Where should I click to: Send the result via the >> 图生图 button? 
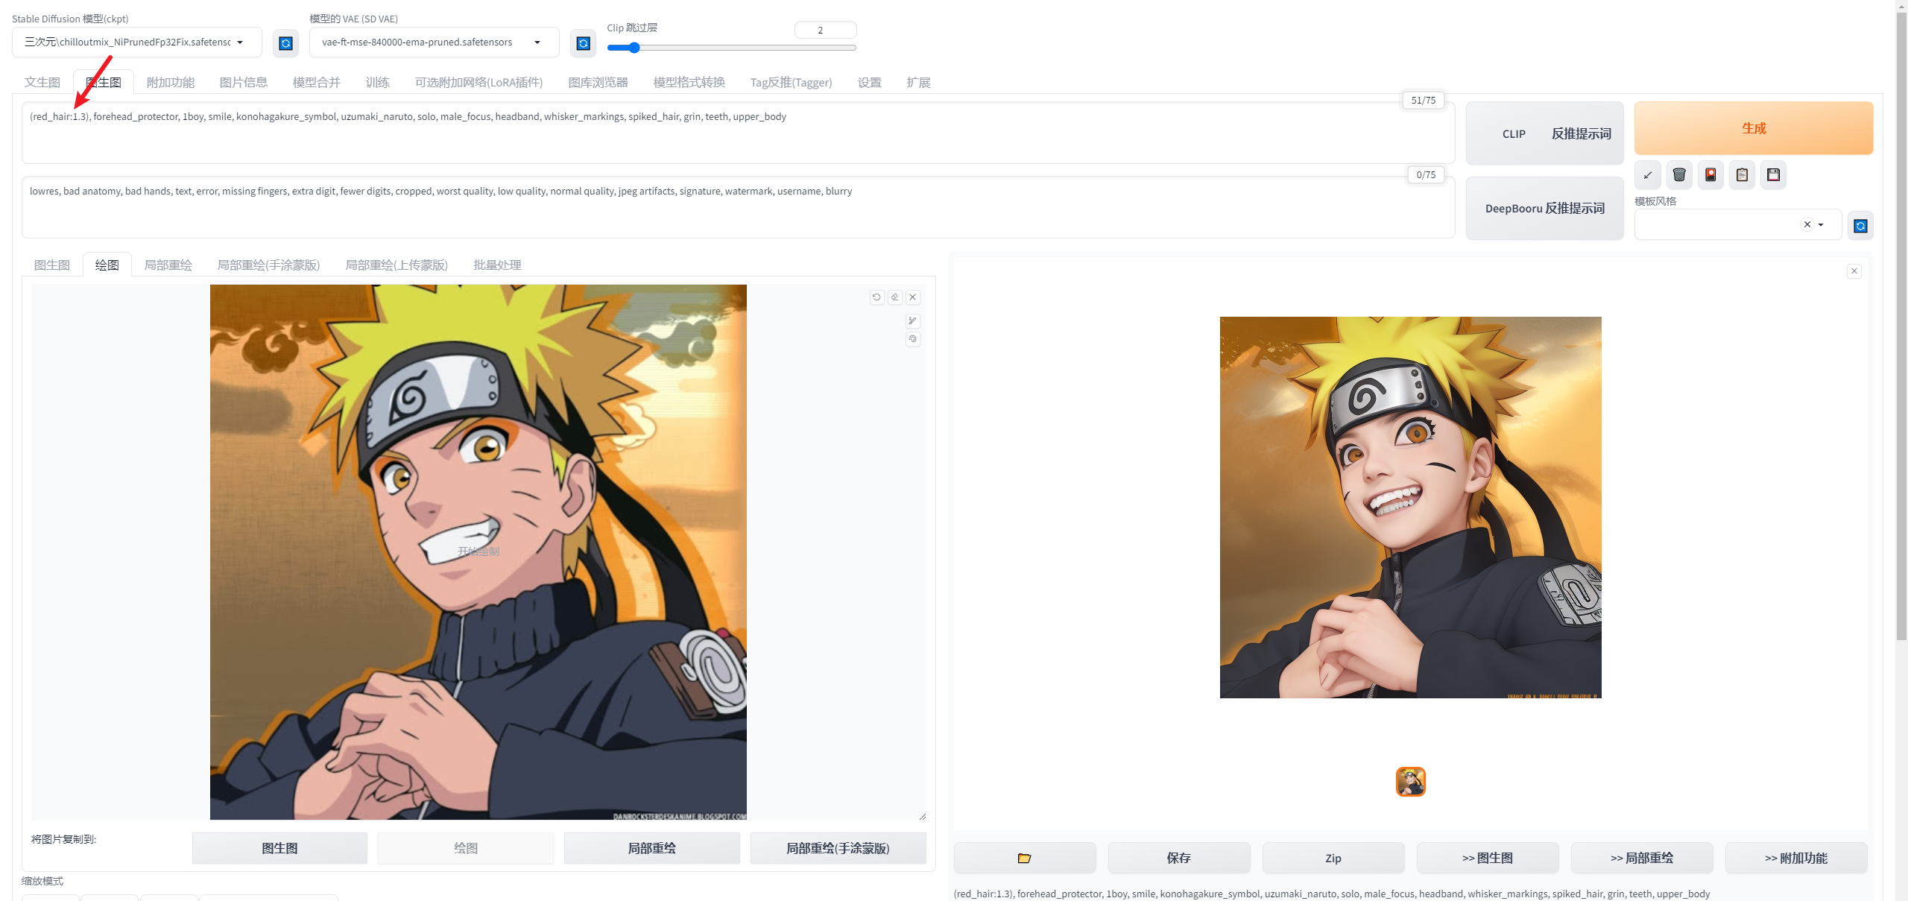[x=1488, y=858]
